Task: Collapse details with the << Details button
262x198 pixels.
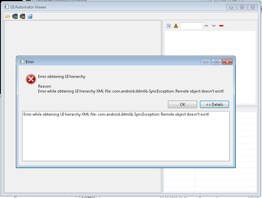Action: coord(214,104)
